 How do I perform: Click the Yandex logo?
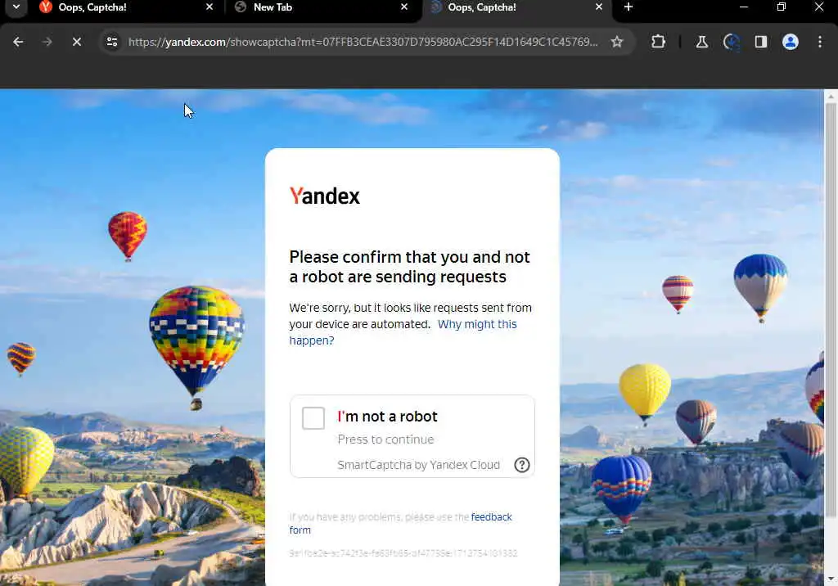324,196
